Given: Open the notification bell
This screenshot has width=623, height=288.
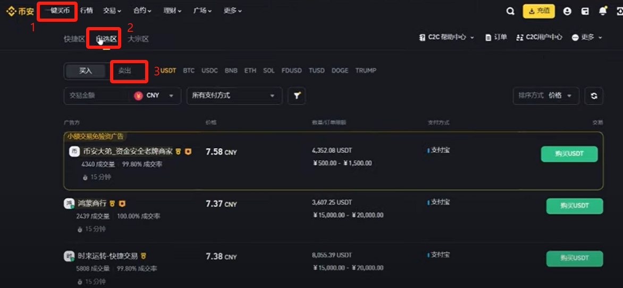Looking at the screenshot, I should pyautogui.click(x=603, y=11).
